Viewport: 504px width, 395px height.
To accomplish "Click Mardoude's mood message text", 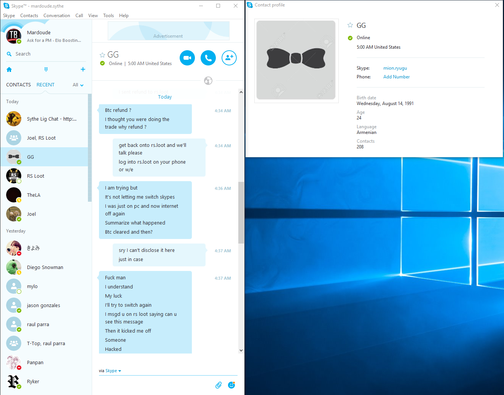I will [54, 40].
